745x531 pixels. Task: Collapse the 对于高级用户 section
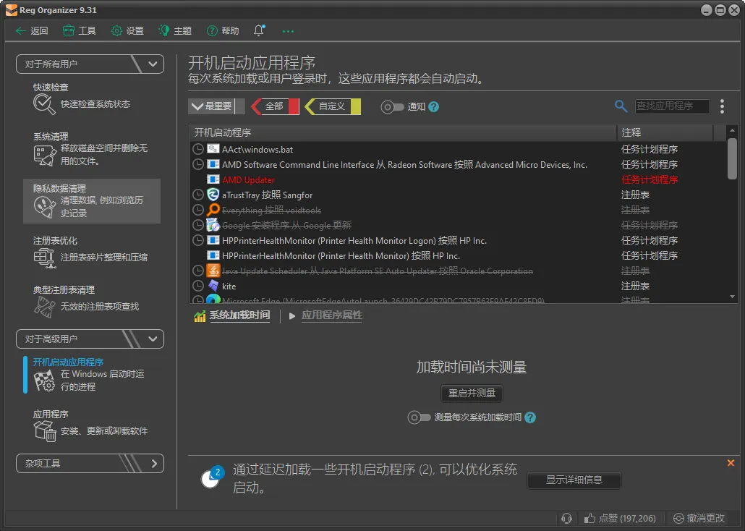tap(90, 339)
